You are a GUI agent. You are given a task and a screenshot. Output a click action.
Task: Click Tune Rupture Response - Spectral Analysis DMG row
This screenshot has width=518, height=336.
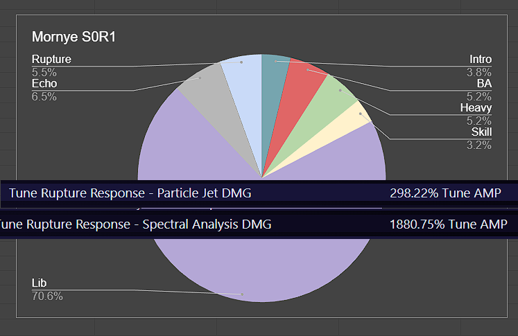click(x=259, y=224)
